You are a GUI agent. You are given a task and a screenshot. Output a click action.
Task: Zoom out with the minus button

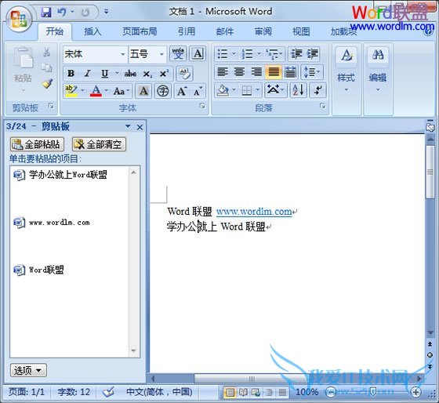tap(330, 392)
